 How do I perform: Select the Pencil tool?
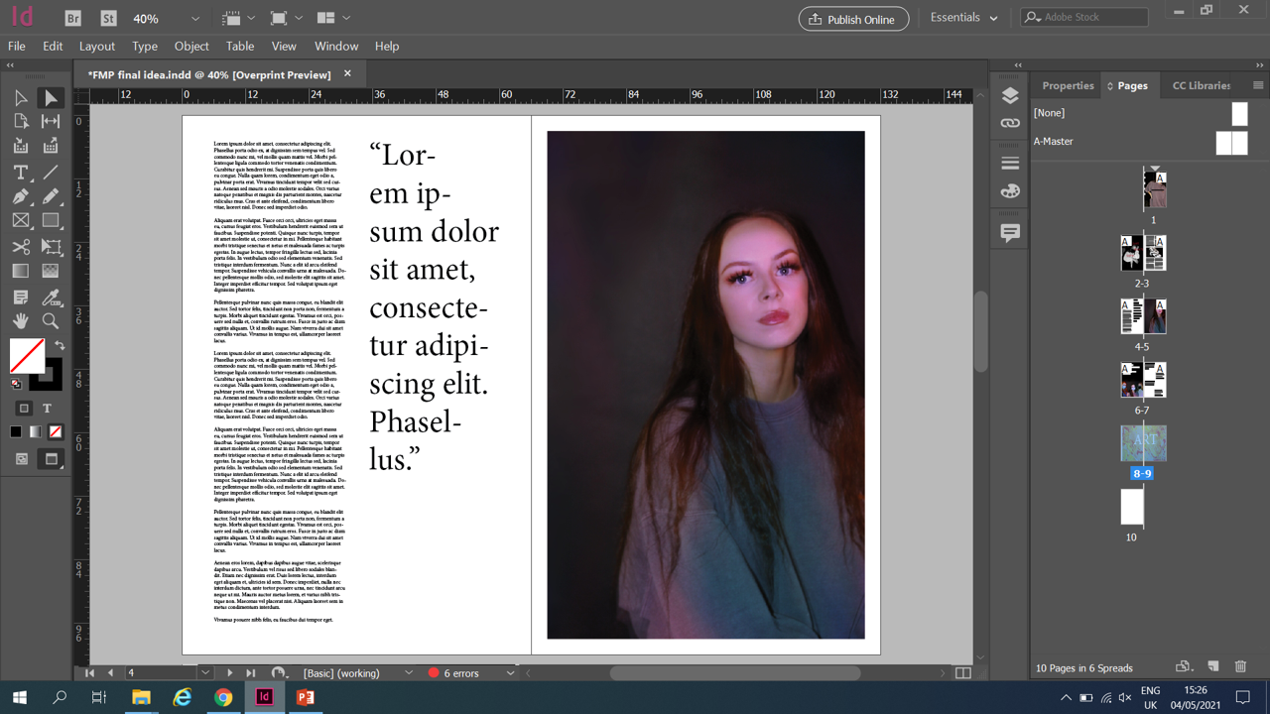(x=51, y=196)
